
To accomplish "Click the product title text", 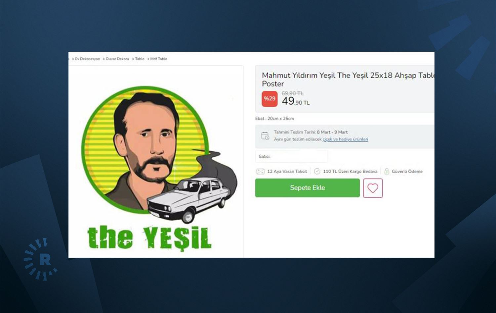I will [x=348, y=79].
